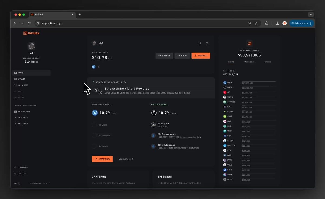Image resolution: width=325 pixels, height=199 pixels.
Task: Open the browser extensions puzzle icon
Action: [x=266, y=23]
